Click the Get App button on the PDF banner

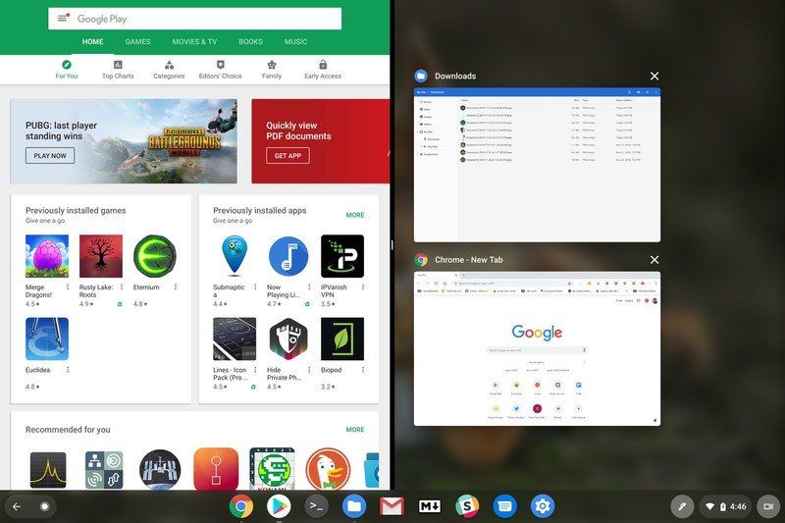(x=288, y=156)
